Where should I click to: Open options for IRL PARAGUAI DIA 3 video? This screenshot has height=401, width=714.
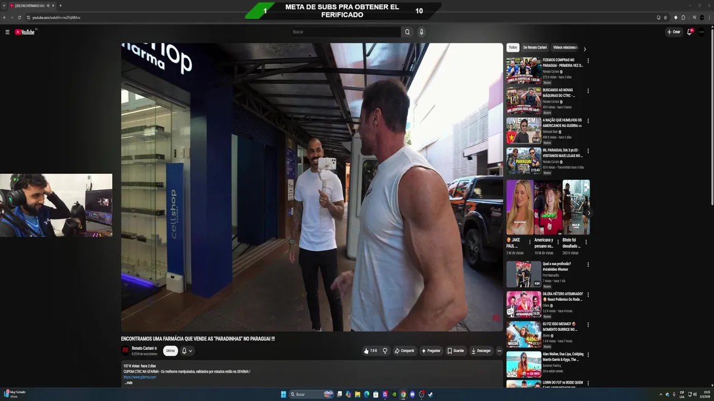click(588, 151)
